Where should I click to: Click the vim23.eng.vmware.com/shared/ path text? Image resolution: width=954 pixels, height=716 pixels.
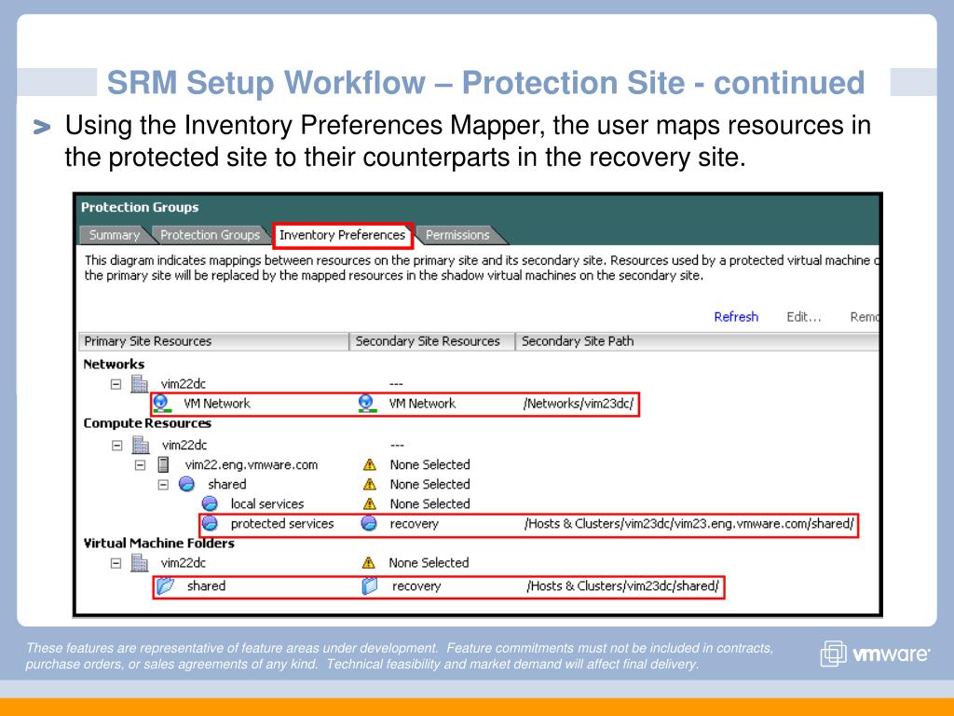[x=689, y=524]
